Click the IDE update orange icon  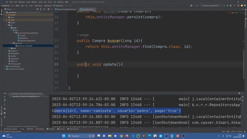point(242,5)
